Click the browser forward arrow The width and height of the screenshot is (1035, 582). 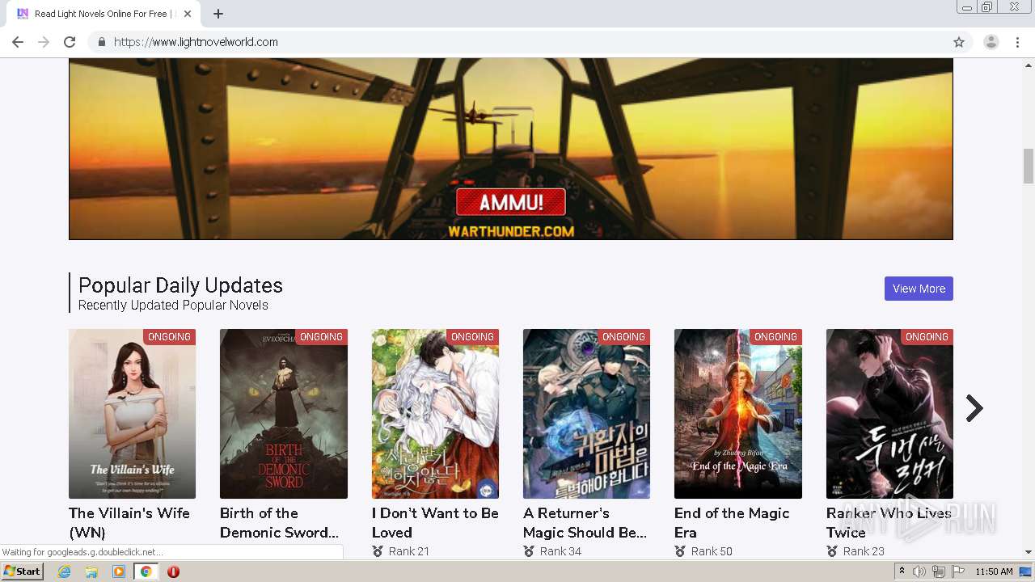point(44,42)
